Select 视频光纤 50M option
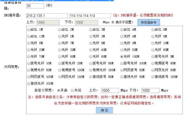This screenshot has height=116, width=185. tap(28, 70)
